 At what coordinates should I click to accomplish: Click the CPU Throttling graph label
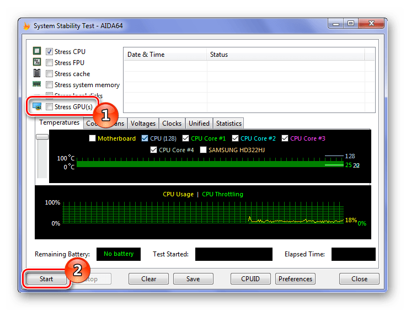pyautogui.click(x=222, y=194)
